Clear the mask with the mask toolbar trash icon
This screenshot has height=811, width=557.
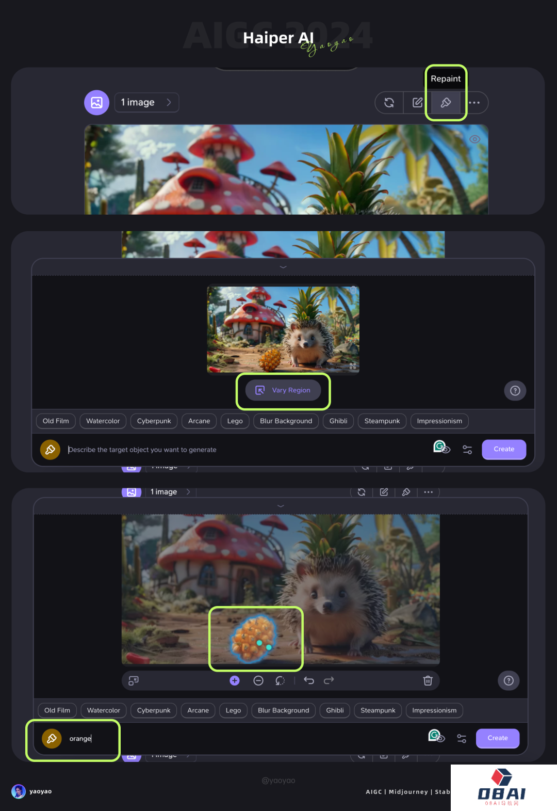[x=428, y=681]
